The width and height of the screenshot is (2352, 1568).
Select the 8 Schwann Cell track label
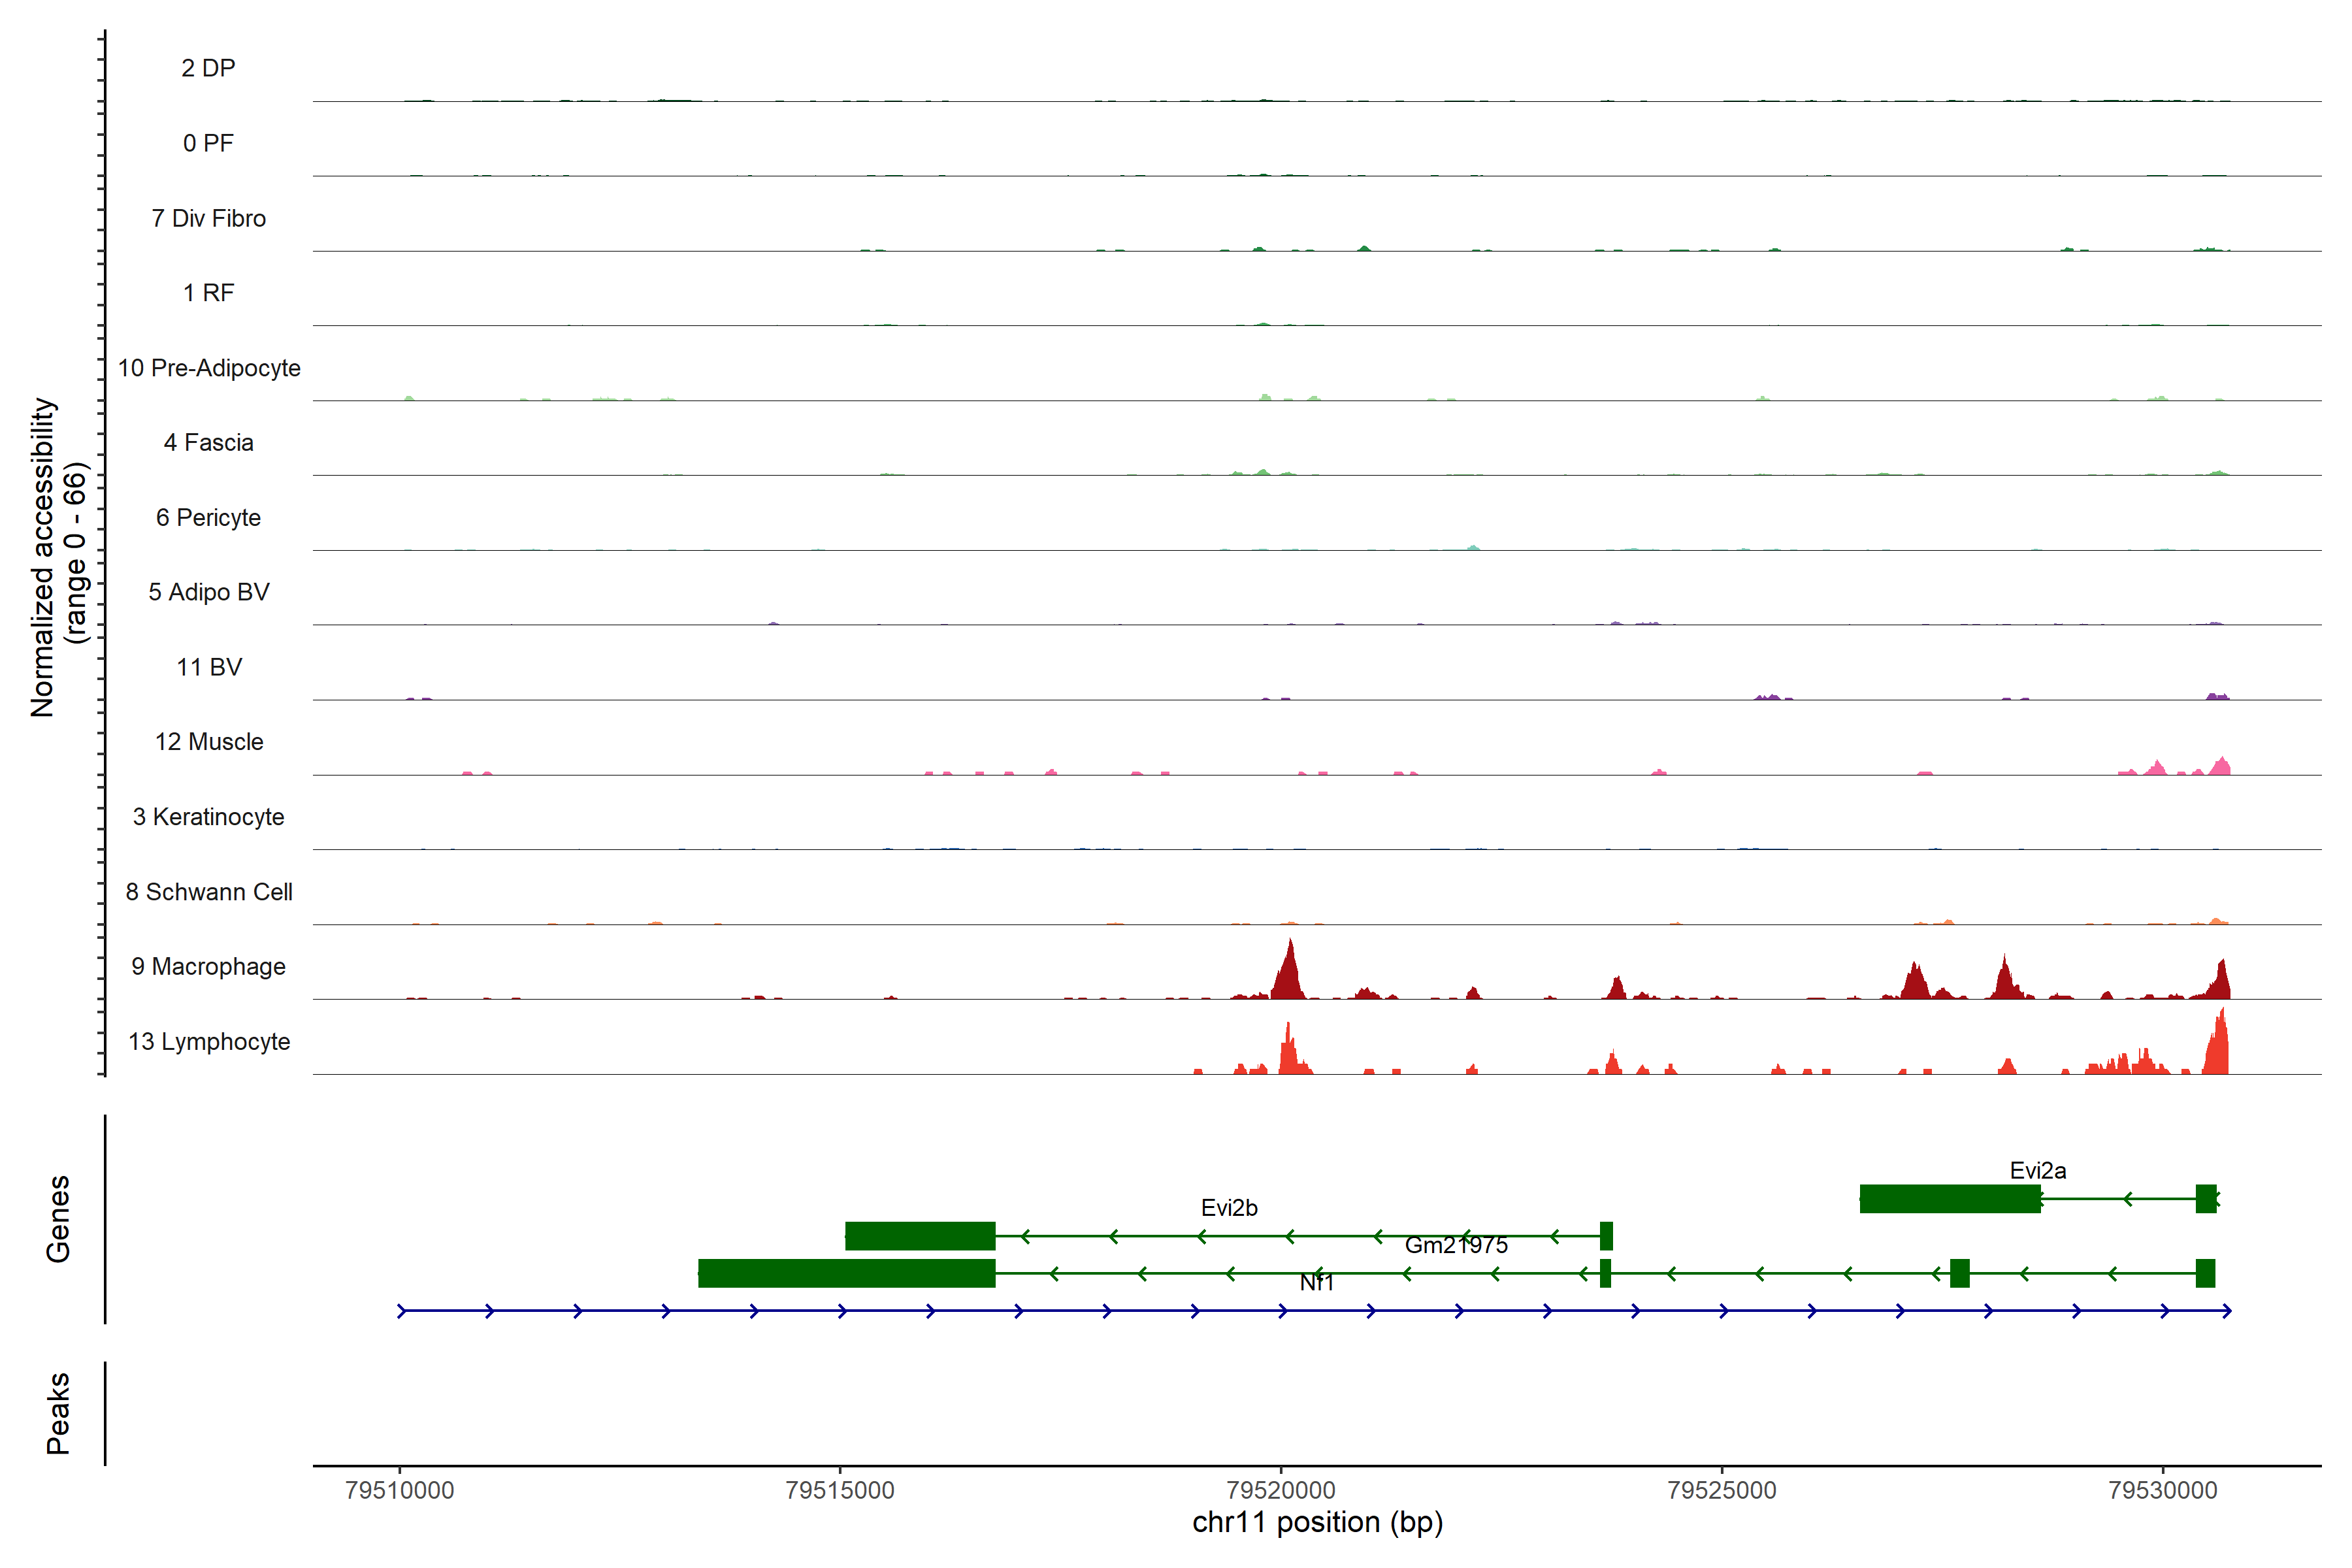209,892
